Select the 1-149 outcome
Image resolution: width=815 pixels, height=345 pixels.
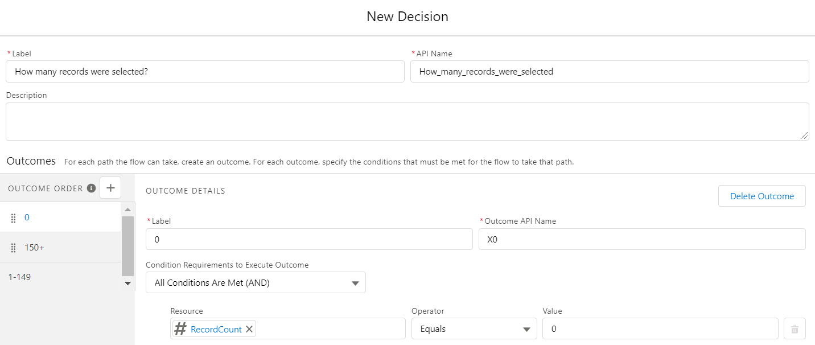[19, 277]
